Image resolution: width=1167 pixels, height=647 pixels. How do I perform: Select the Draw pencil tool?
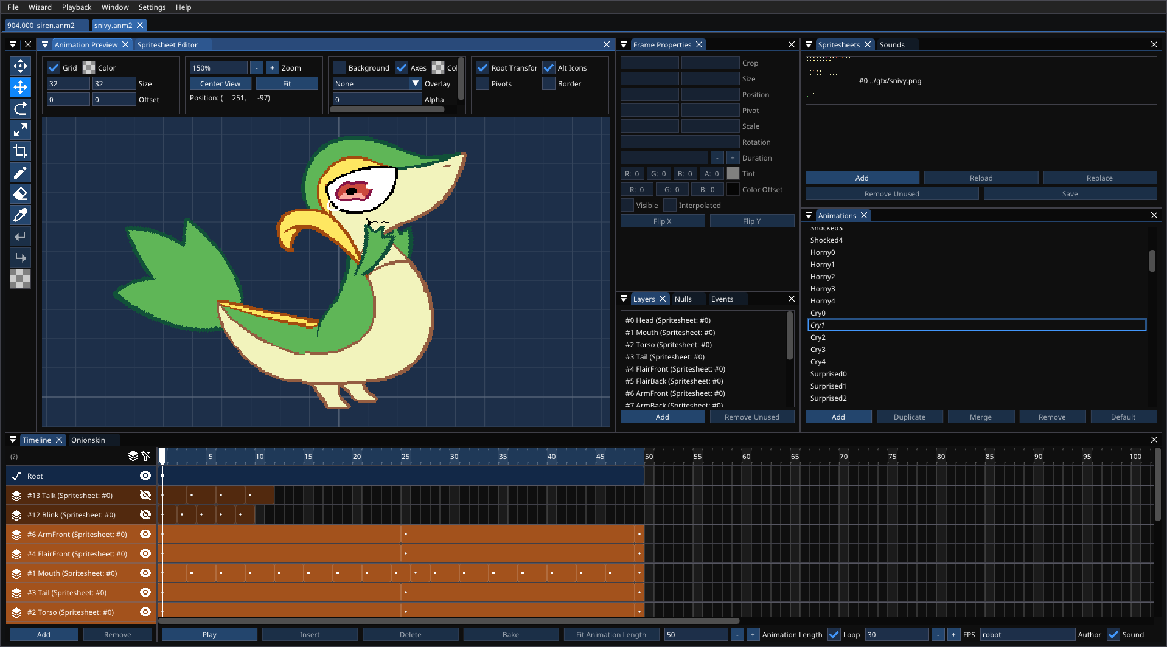click(x=20, y=173)
